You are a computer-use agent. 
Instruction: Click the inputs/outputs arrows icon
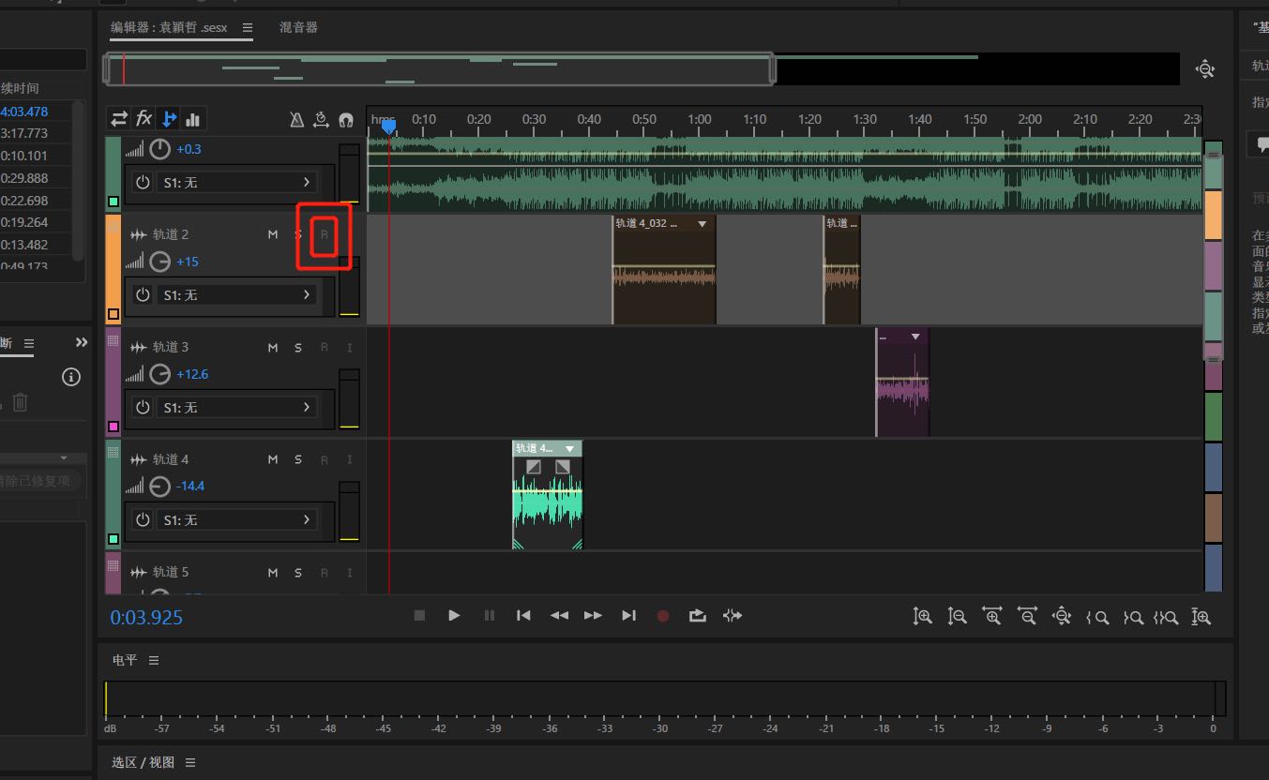coord(119,119)
